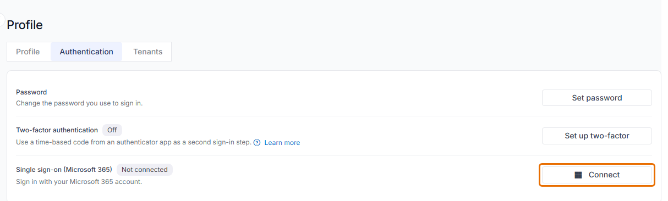Connect Microsoft 365 single sign-on
The image size is (668, 201).
(x=597, y=175)
